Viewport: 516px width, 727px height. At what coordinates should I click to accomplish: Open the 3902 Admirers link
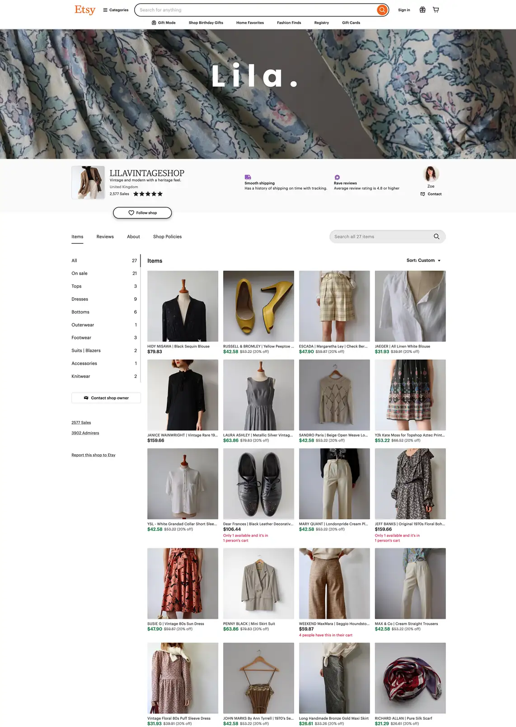click(85, 433)
